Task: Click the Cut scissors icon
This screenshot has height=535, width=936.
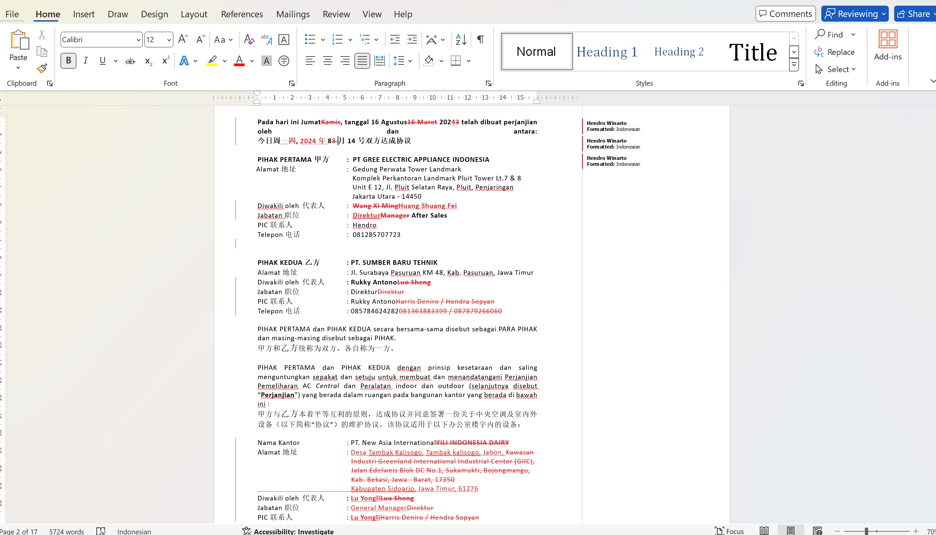Action: point(42,35)
